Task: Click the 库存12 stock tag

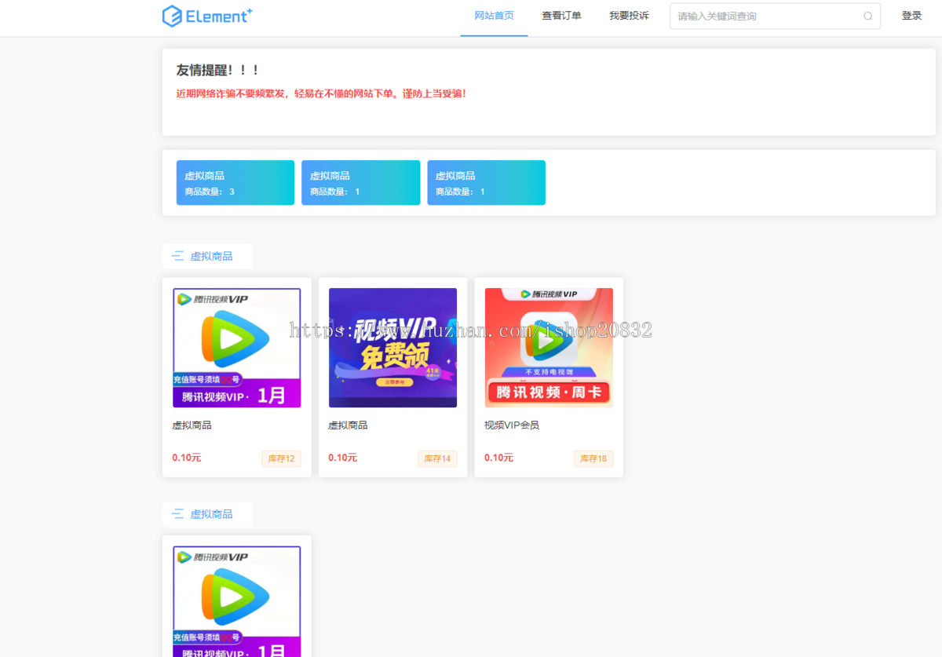Action: (281, 458)
